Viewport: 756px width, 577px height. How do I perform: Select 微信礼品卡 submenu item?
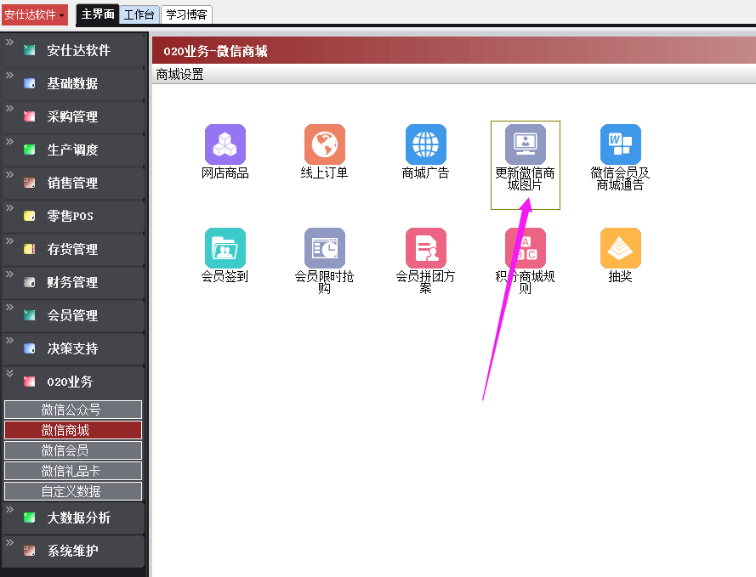[x=73, y=471]
